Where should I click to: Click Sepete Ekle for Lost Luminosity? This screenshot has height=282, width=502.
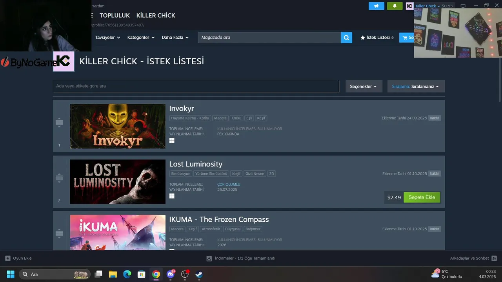pyautogui.click(x=422, y=197)
